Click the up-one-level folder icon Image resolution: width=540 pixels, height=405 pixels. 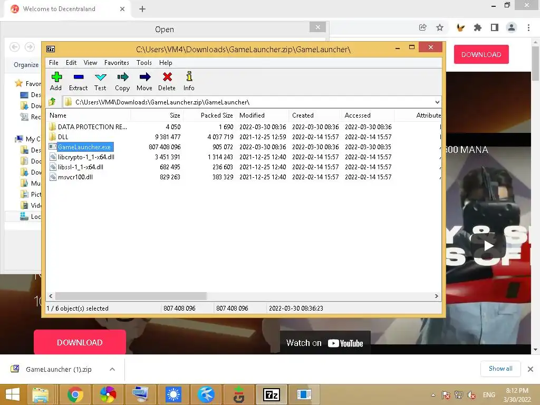[x=52, y=102]
